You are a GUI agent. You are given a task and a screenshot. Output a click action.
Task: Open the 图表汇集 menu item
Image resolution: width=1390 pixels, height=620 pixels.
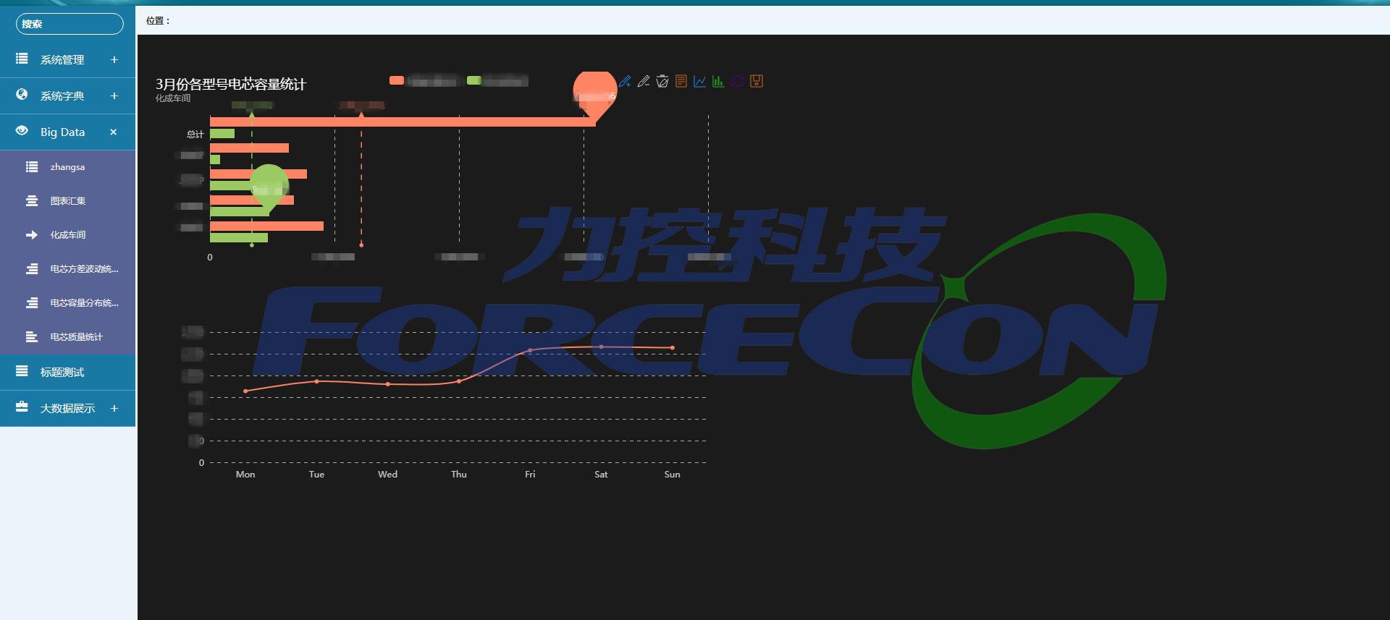pyautogui.click(x=67, y=201)
